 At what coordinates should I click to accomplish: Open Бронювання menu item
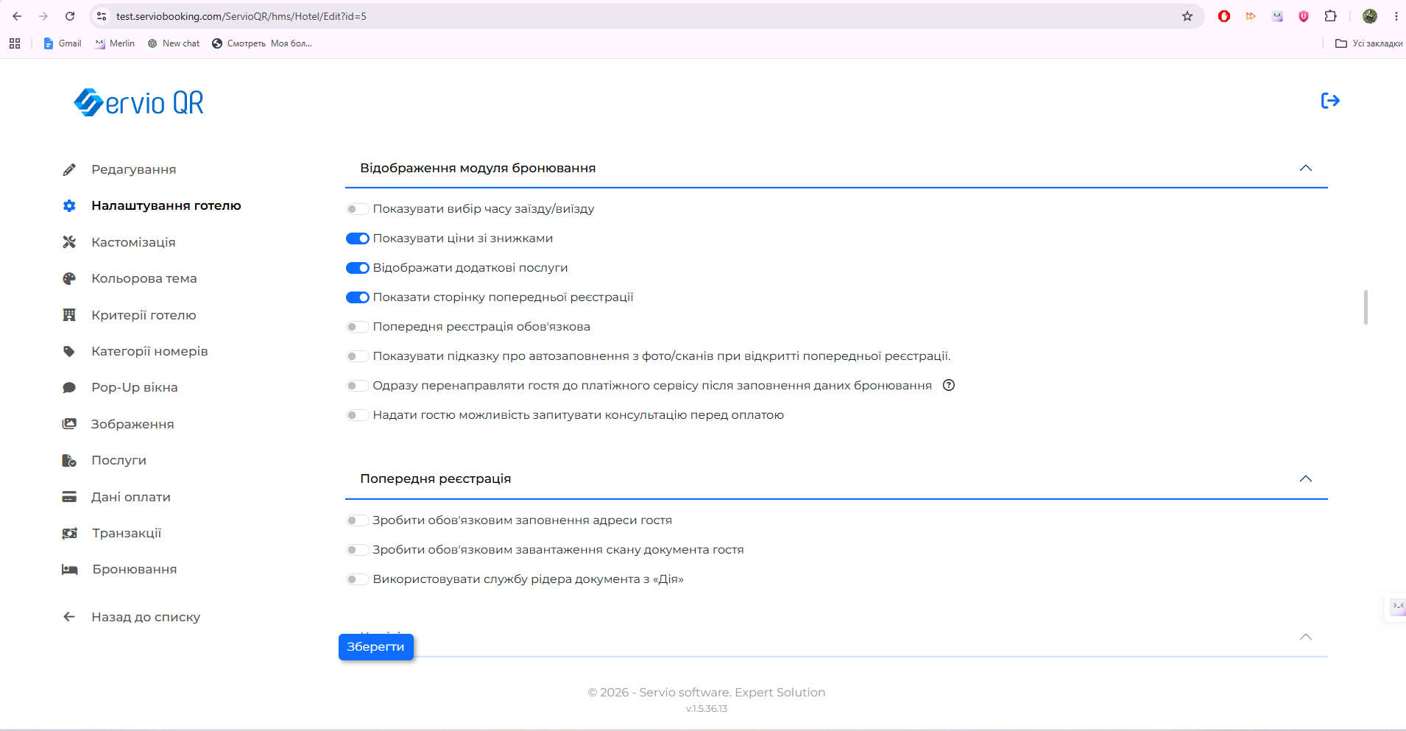[x=135, y=570]
